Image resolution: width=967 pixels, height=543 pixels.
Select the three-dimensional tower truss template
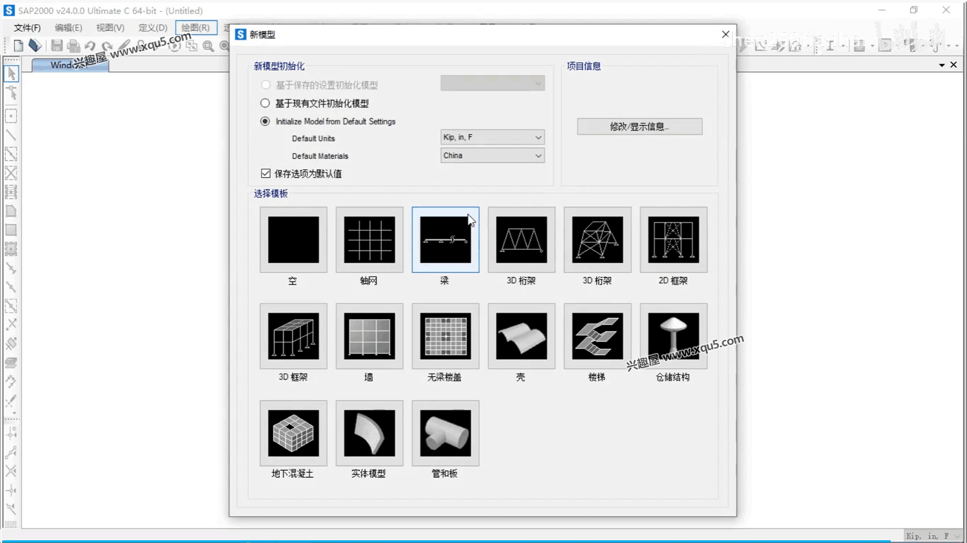(597, 240)
